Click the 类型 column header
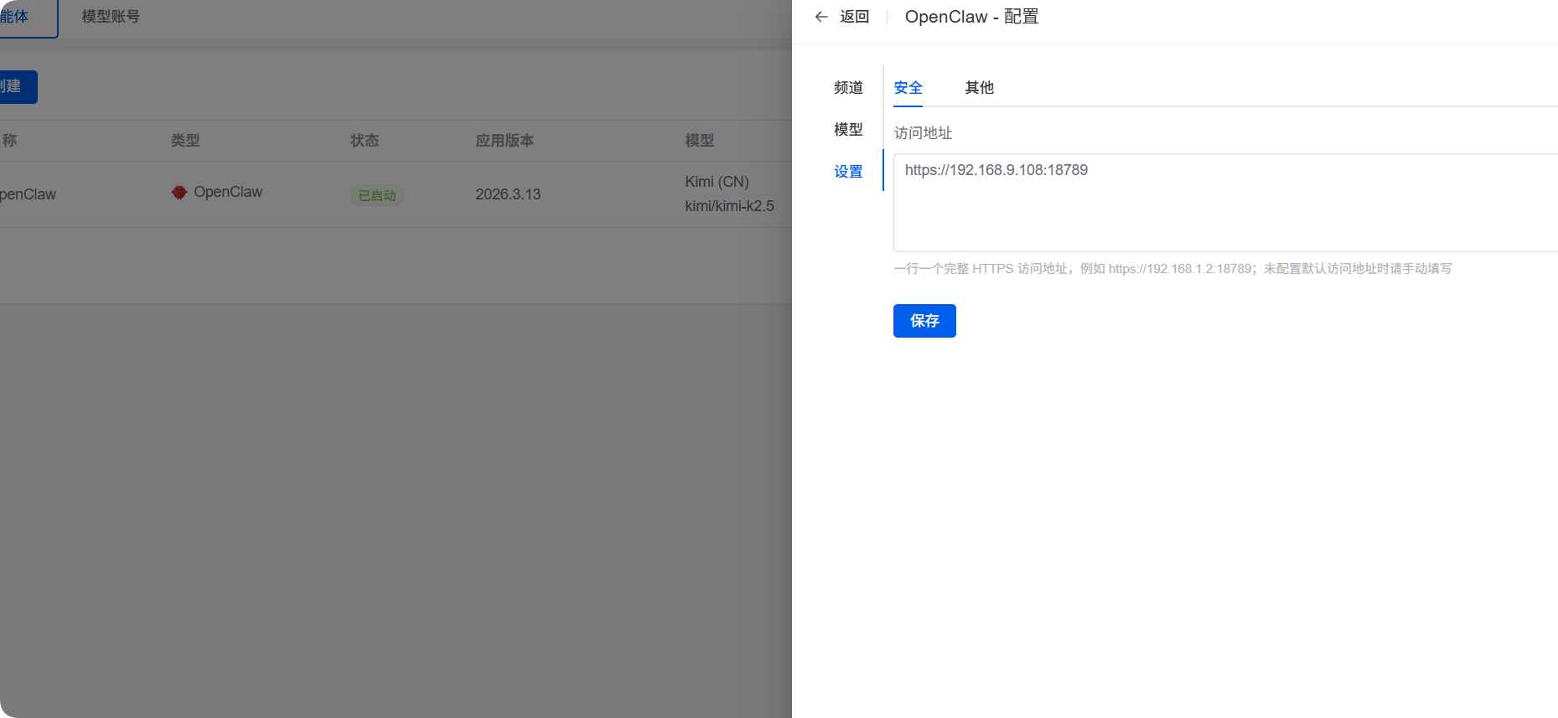The height and width of the screenshot is (718, 1558). point(185,141)
